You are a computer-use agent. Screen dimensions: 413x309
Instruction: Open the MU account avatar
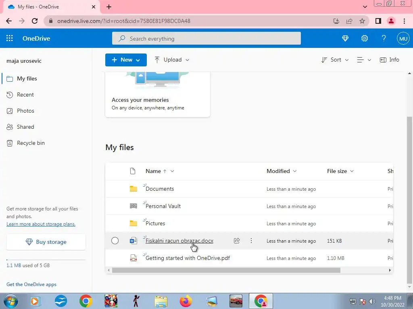403,39
